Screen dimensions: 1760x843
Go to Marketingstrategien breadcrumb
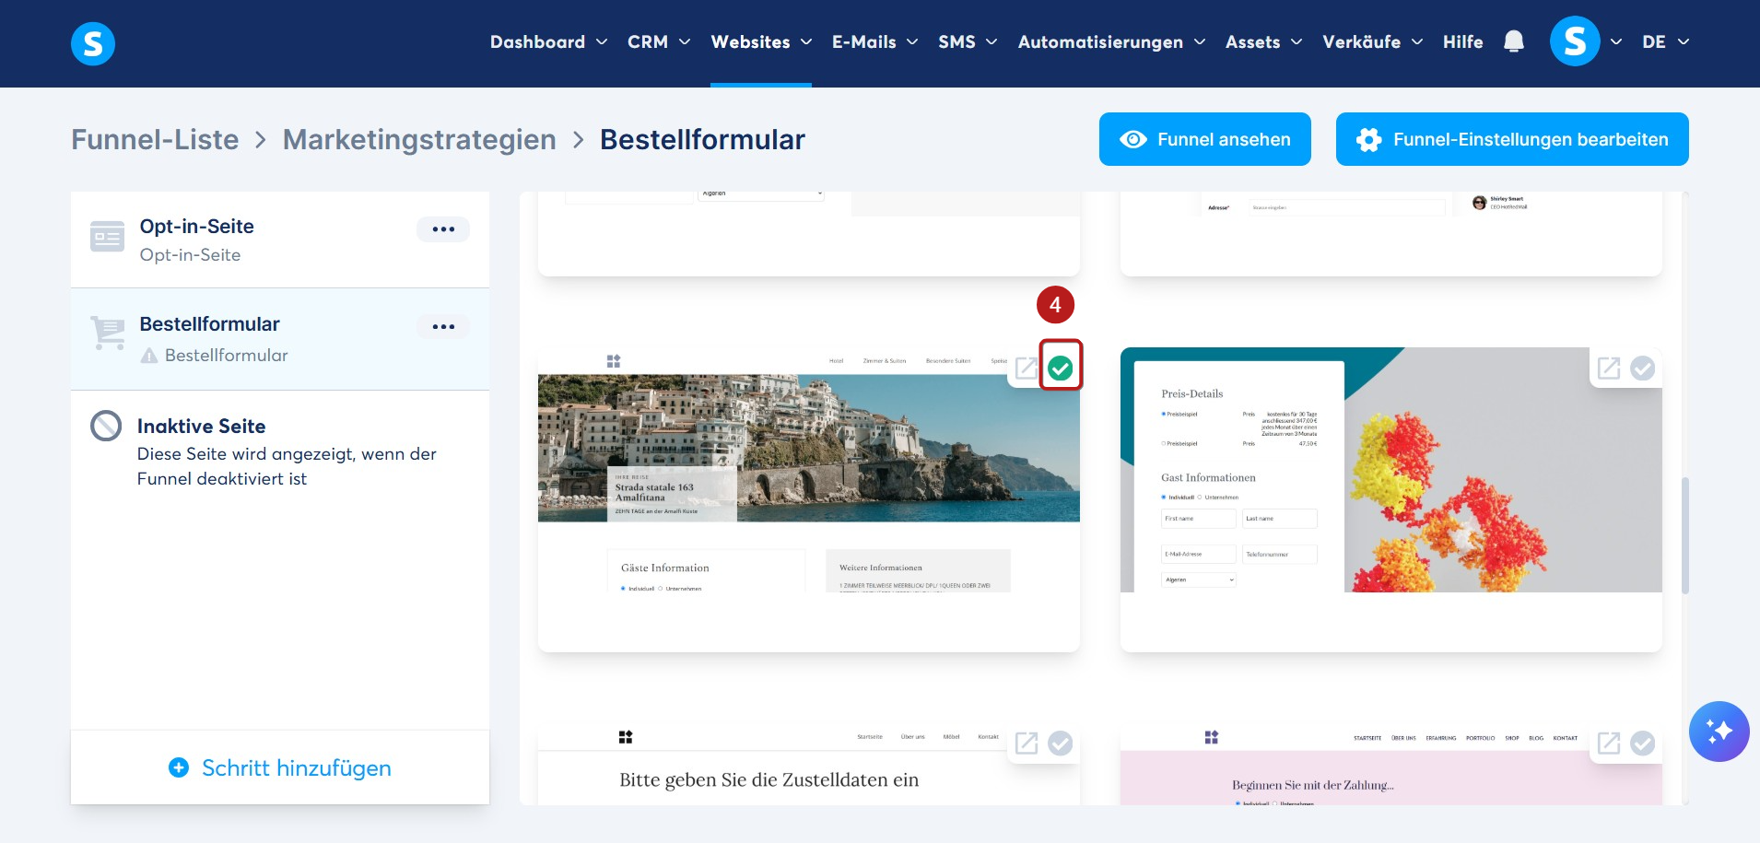[x=419, y=139]
